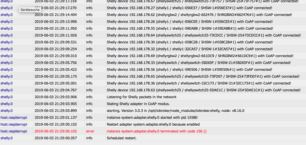Select timestamp 2019-06-03 21:29:11.926
The height and width of the screenshot is (145, 306).
(56, 35)
